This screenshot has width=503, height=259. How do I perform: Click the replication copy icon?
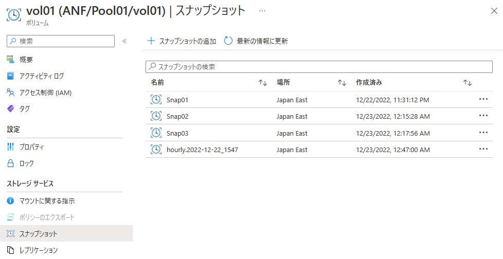coord(11,250)
